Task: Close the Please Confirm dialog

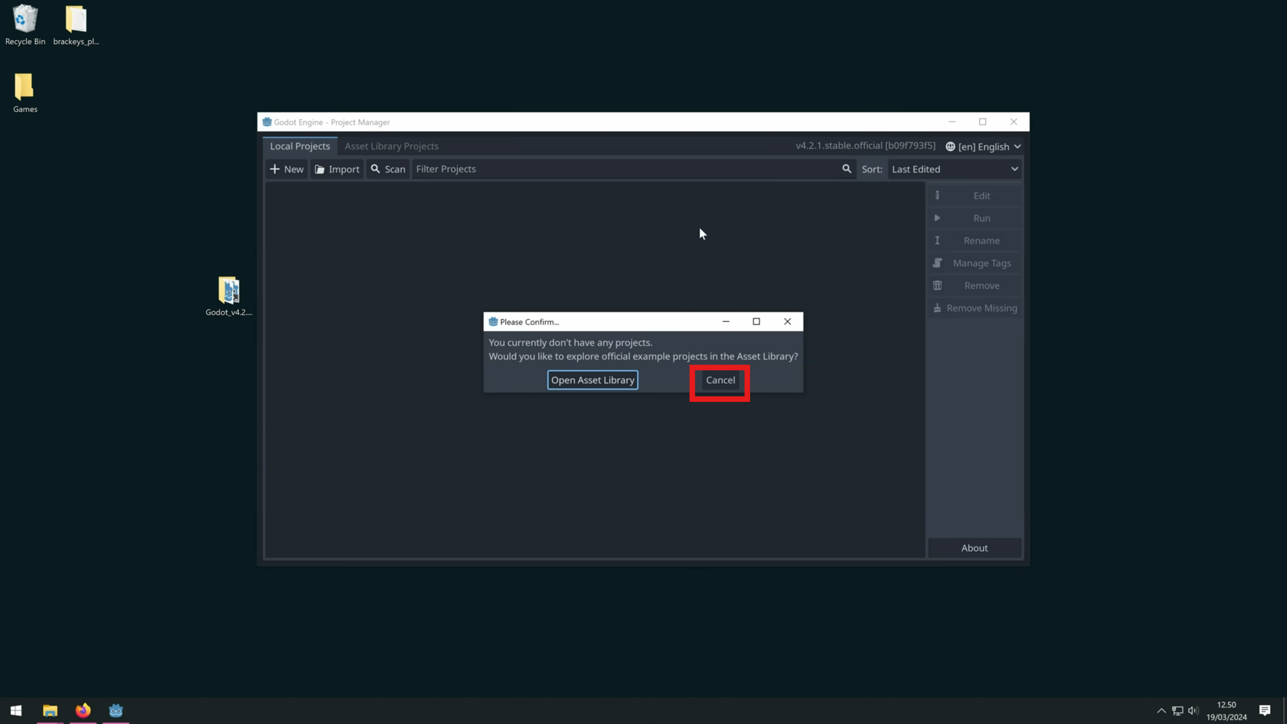Action: point(787,321)
